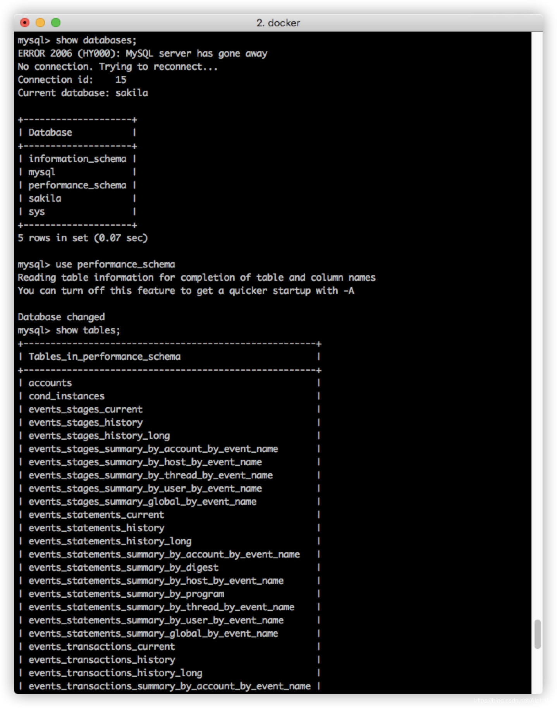Click events_stages_summary_by_account_by_event_name row
557x708 pixels.
[x=170, y=449]
